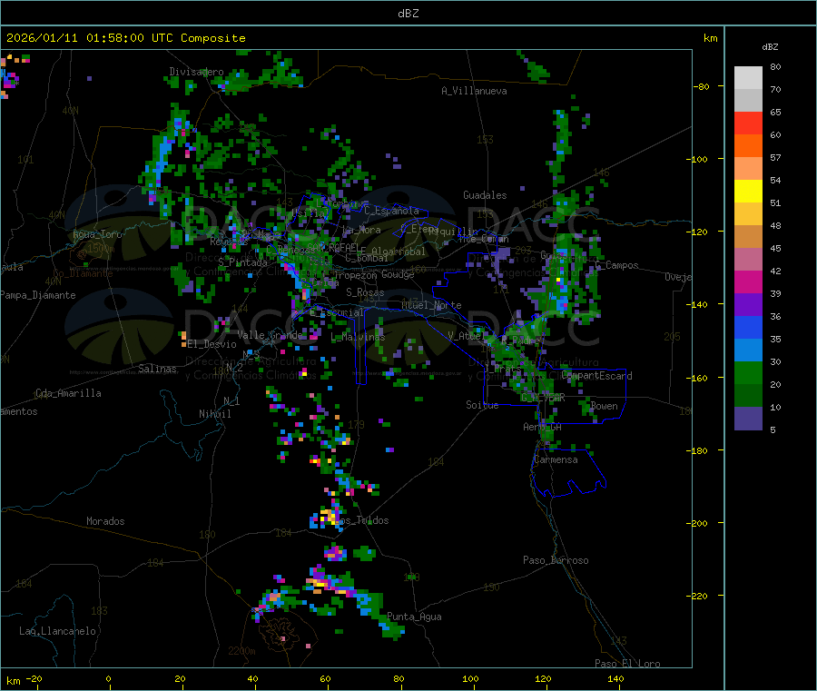This screenshot has height=691, width=817.
Task: Click the dBZ title at top
Action: pos(408,14)
